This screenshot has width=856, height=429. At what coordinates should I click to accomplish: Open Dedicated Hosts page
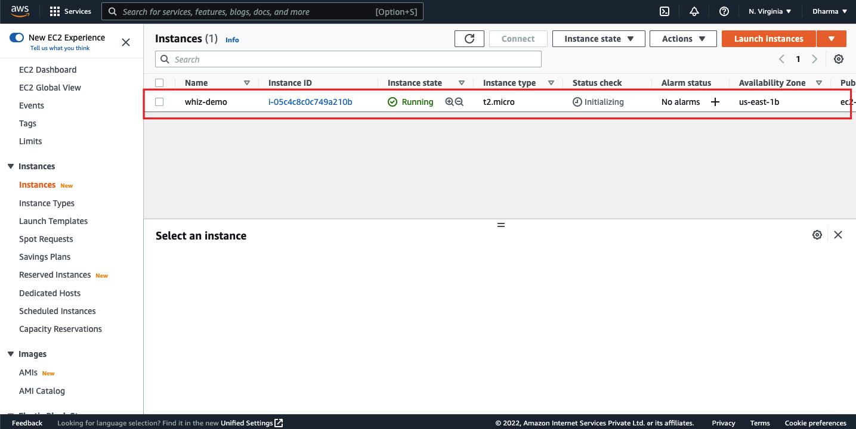point(50,293)
